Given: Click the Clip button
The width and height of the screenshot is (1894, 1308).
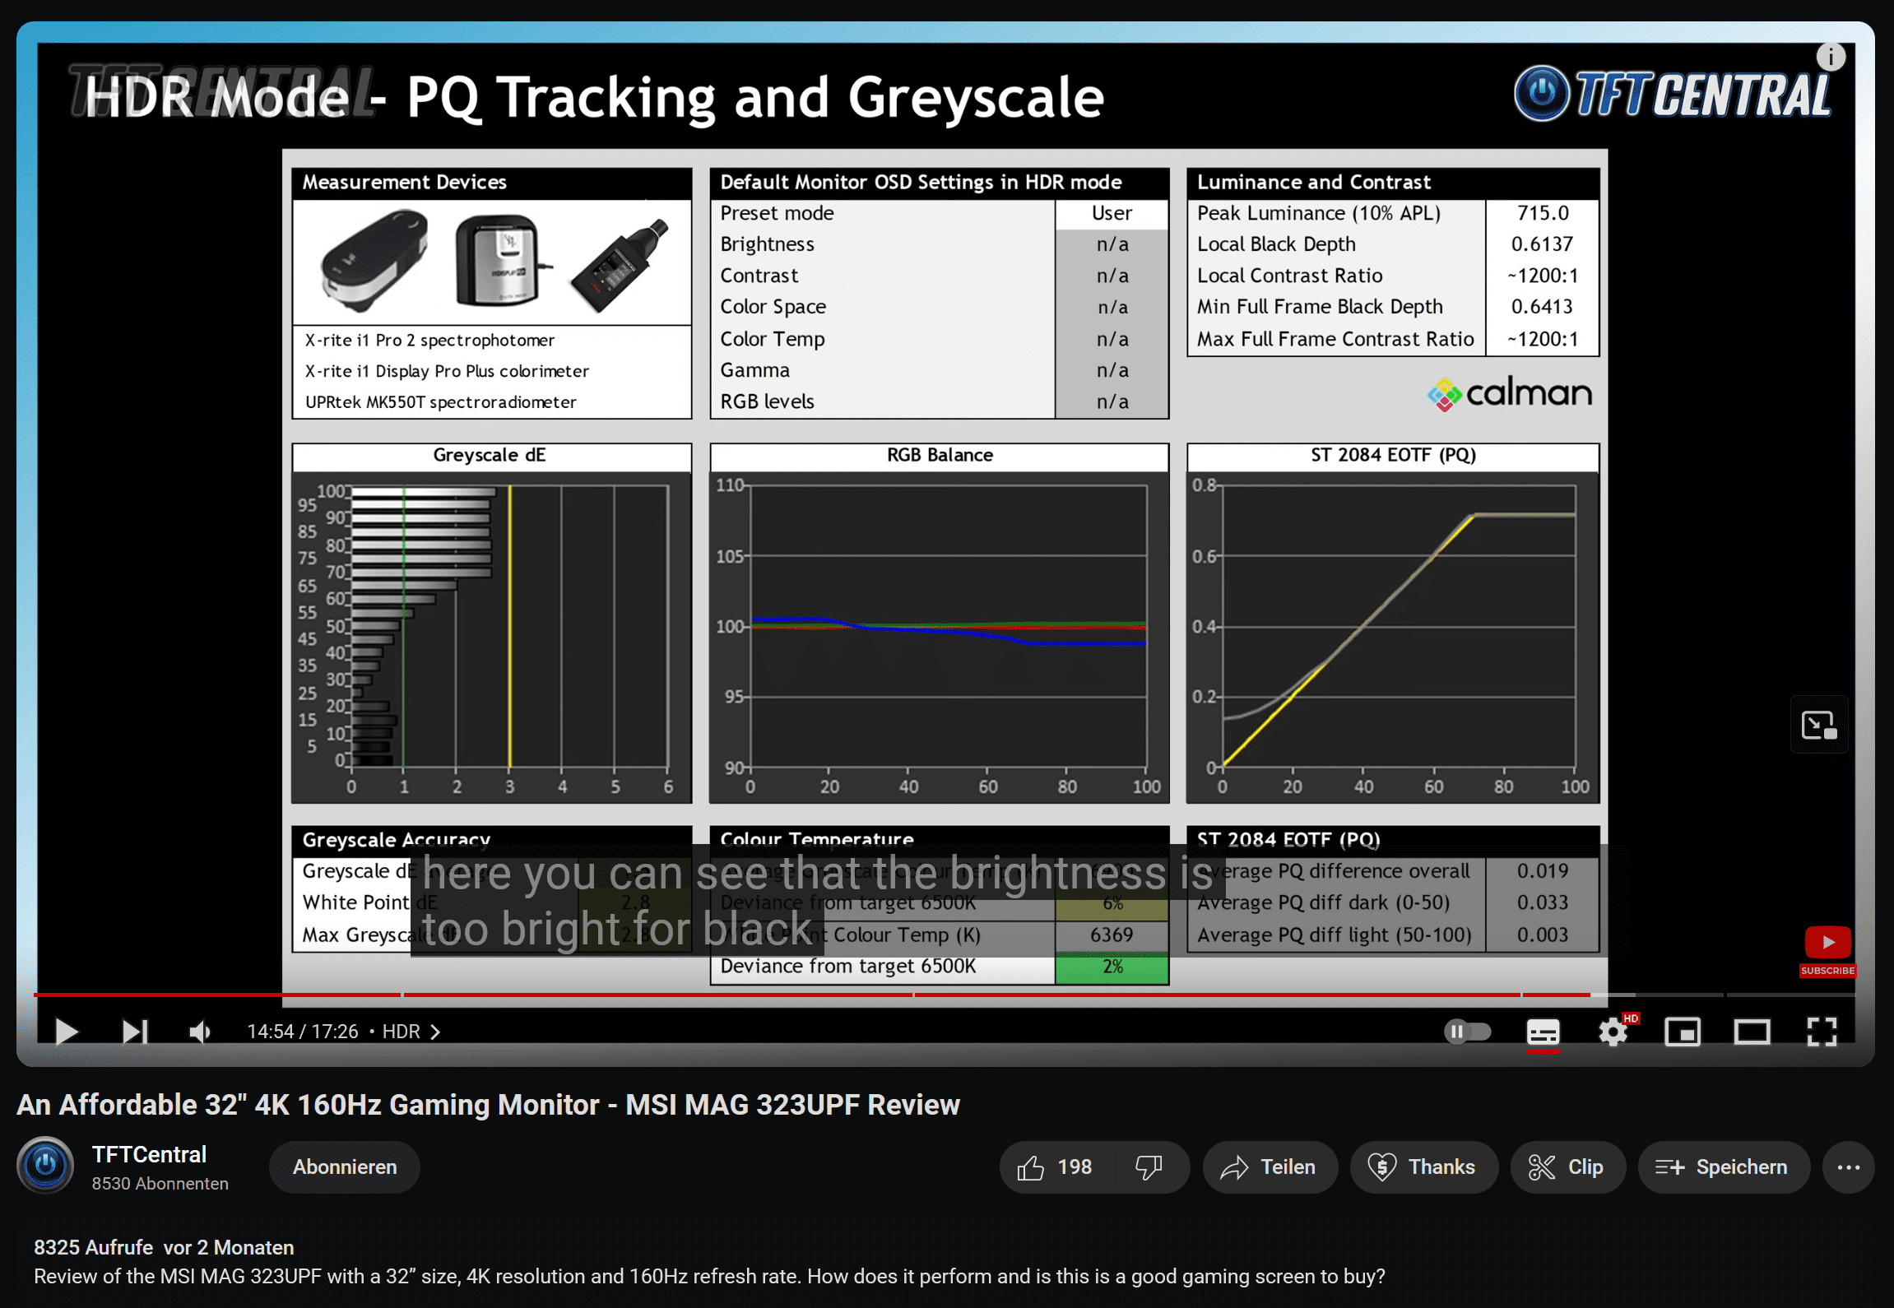Looking at the screenshot, I should point(1567,1167).
